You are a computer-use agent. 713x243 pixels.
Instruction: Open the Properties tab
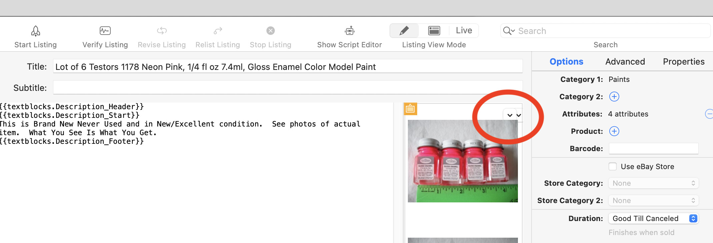click(684, 62)
